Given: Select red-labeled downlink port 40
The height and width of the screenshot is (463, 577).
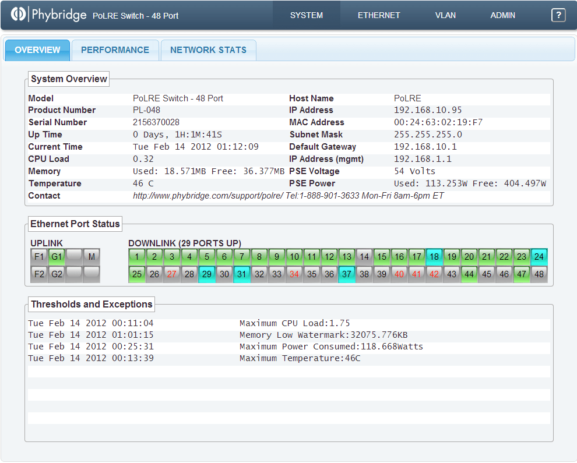Looking at the screenshot, I should pos(399,274).
